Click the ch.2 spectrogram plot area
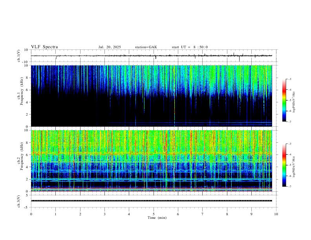This screenshot has width=311, height=240. [x=152, y=161]
